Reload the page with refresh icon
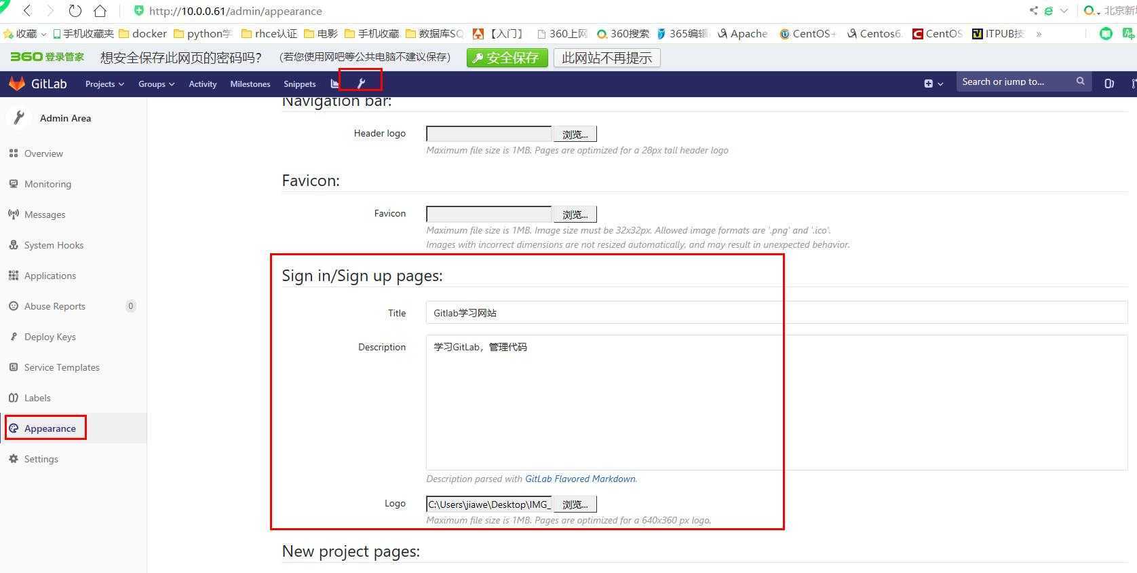This screenshot has width=1137, height=573. (x=75, y=11)
